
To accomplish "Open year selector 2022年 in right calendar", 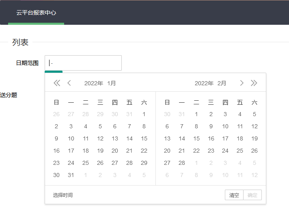I will pos(204,83).
